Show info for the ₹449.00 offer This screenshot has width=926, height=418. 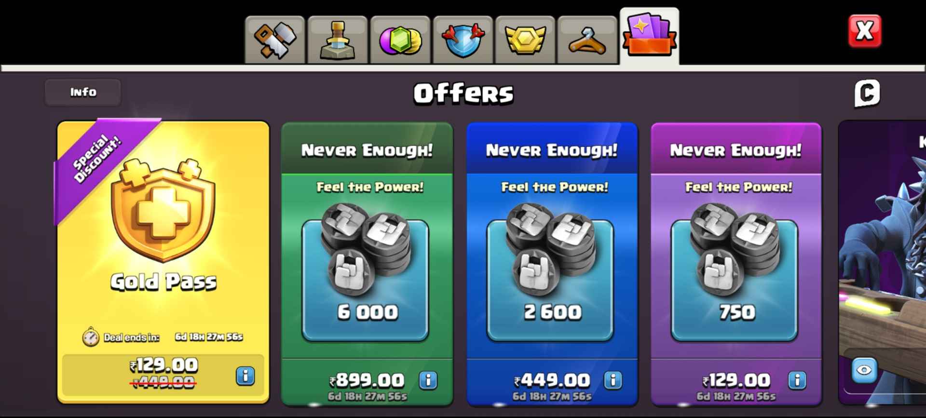[x=613, y=380]
